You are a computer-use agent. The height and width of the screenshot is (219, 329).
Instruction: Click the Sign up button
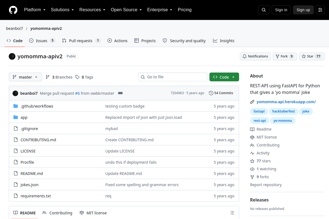303,10
